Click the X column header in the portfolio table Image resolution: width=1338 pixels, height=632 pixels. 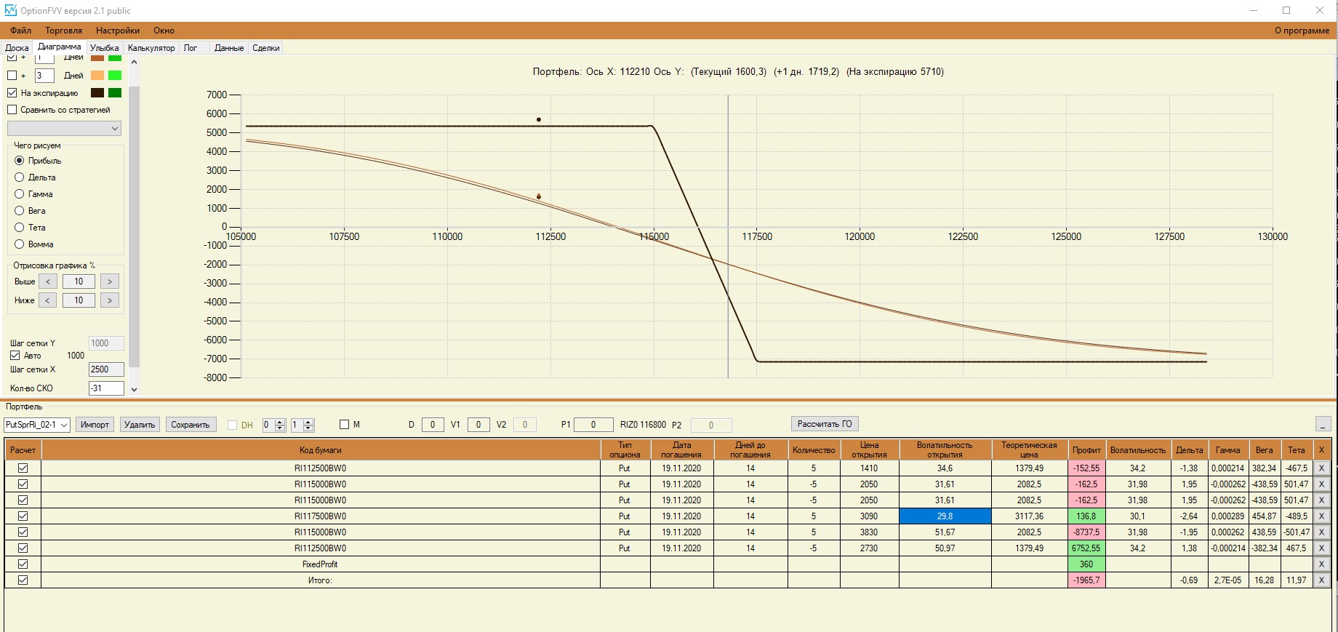(1321, 450)
